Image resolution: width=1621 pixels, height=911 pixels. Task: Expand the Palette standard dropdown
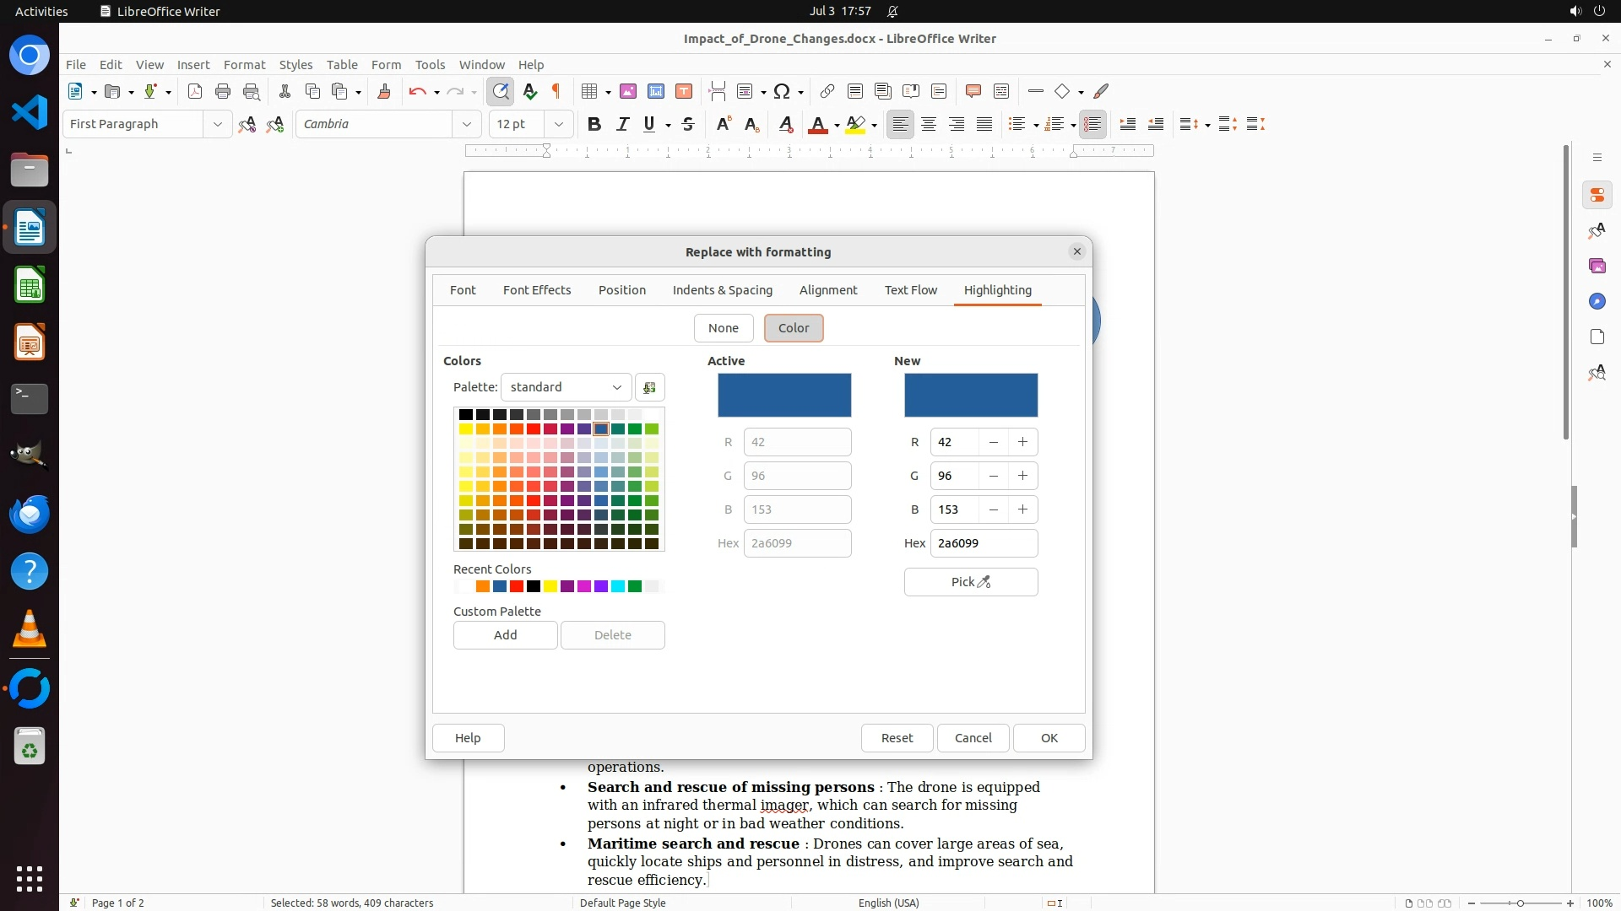click(566, 387)
